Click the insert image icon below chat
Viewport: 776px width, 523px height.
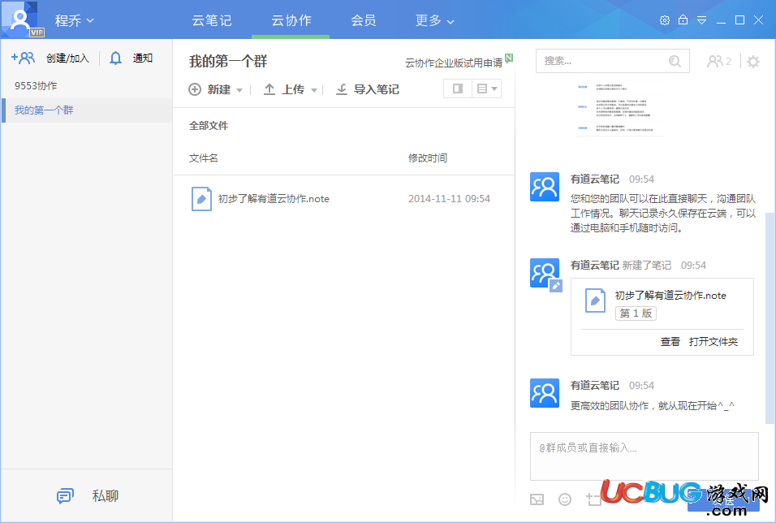click(x=537, y=499)
